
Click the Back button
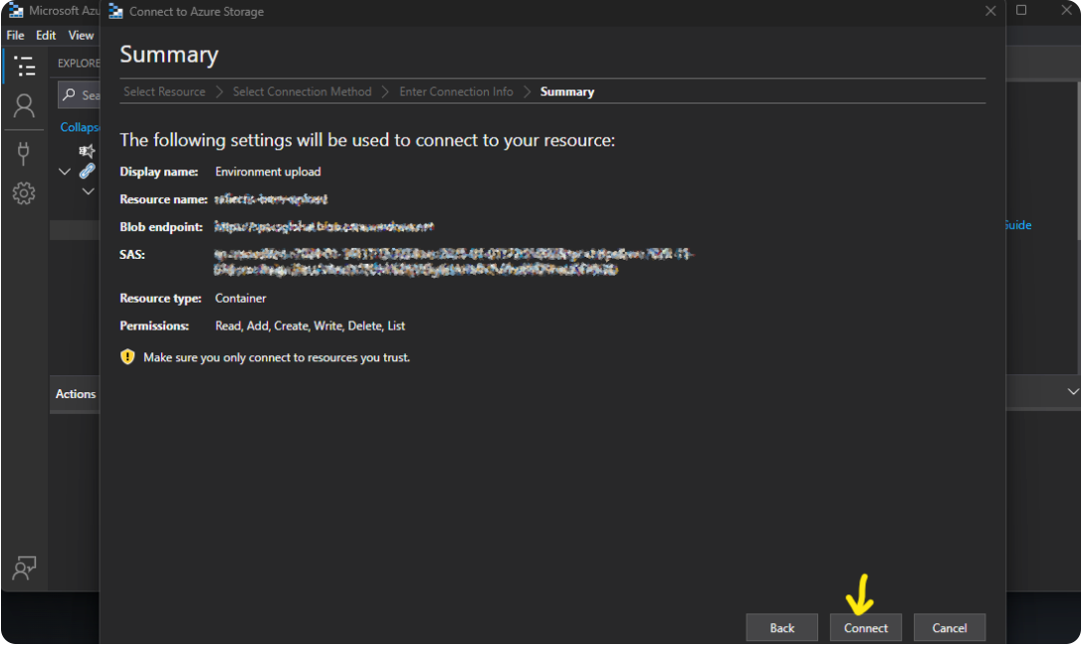[782, 627]
